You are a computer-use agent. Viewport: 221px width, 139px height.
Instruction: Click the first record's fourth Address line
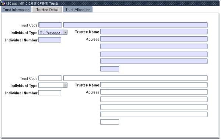pos(154,61)
